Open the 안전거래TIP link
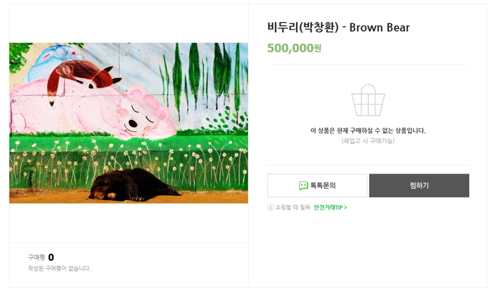497x296 pixels. pyautogui.click(x=330, y=207)
